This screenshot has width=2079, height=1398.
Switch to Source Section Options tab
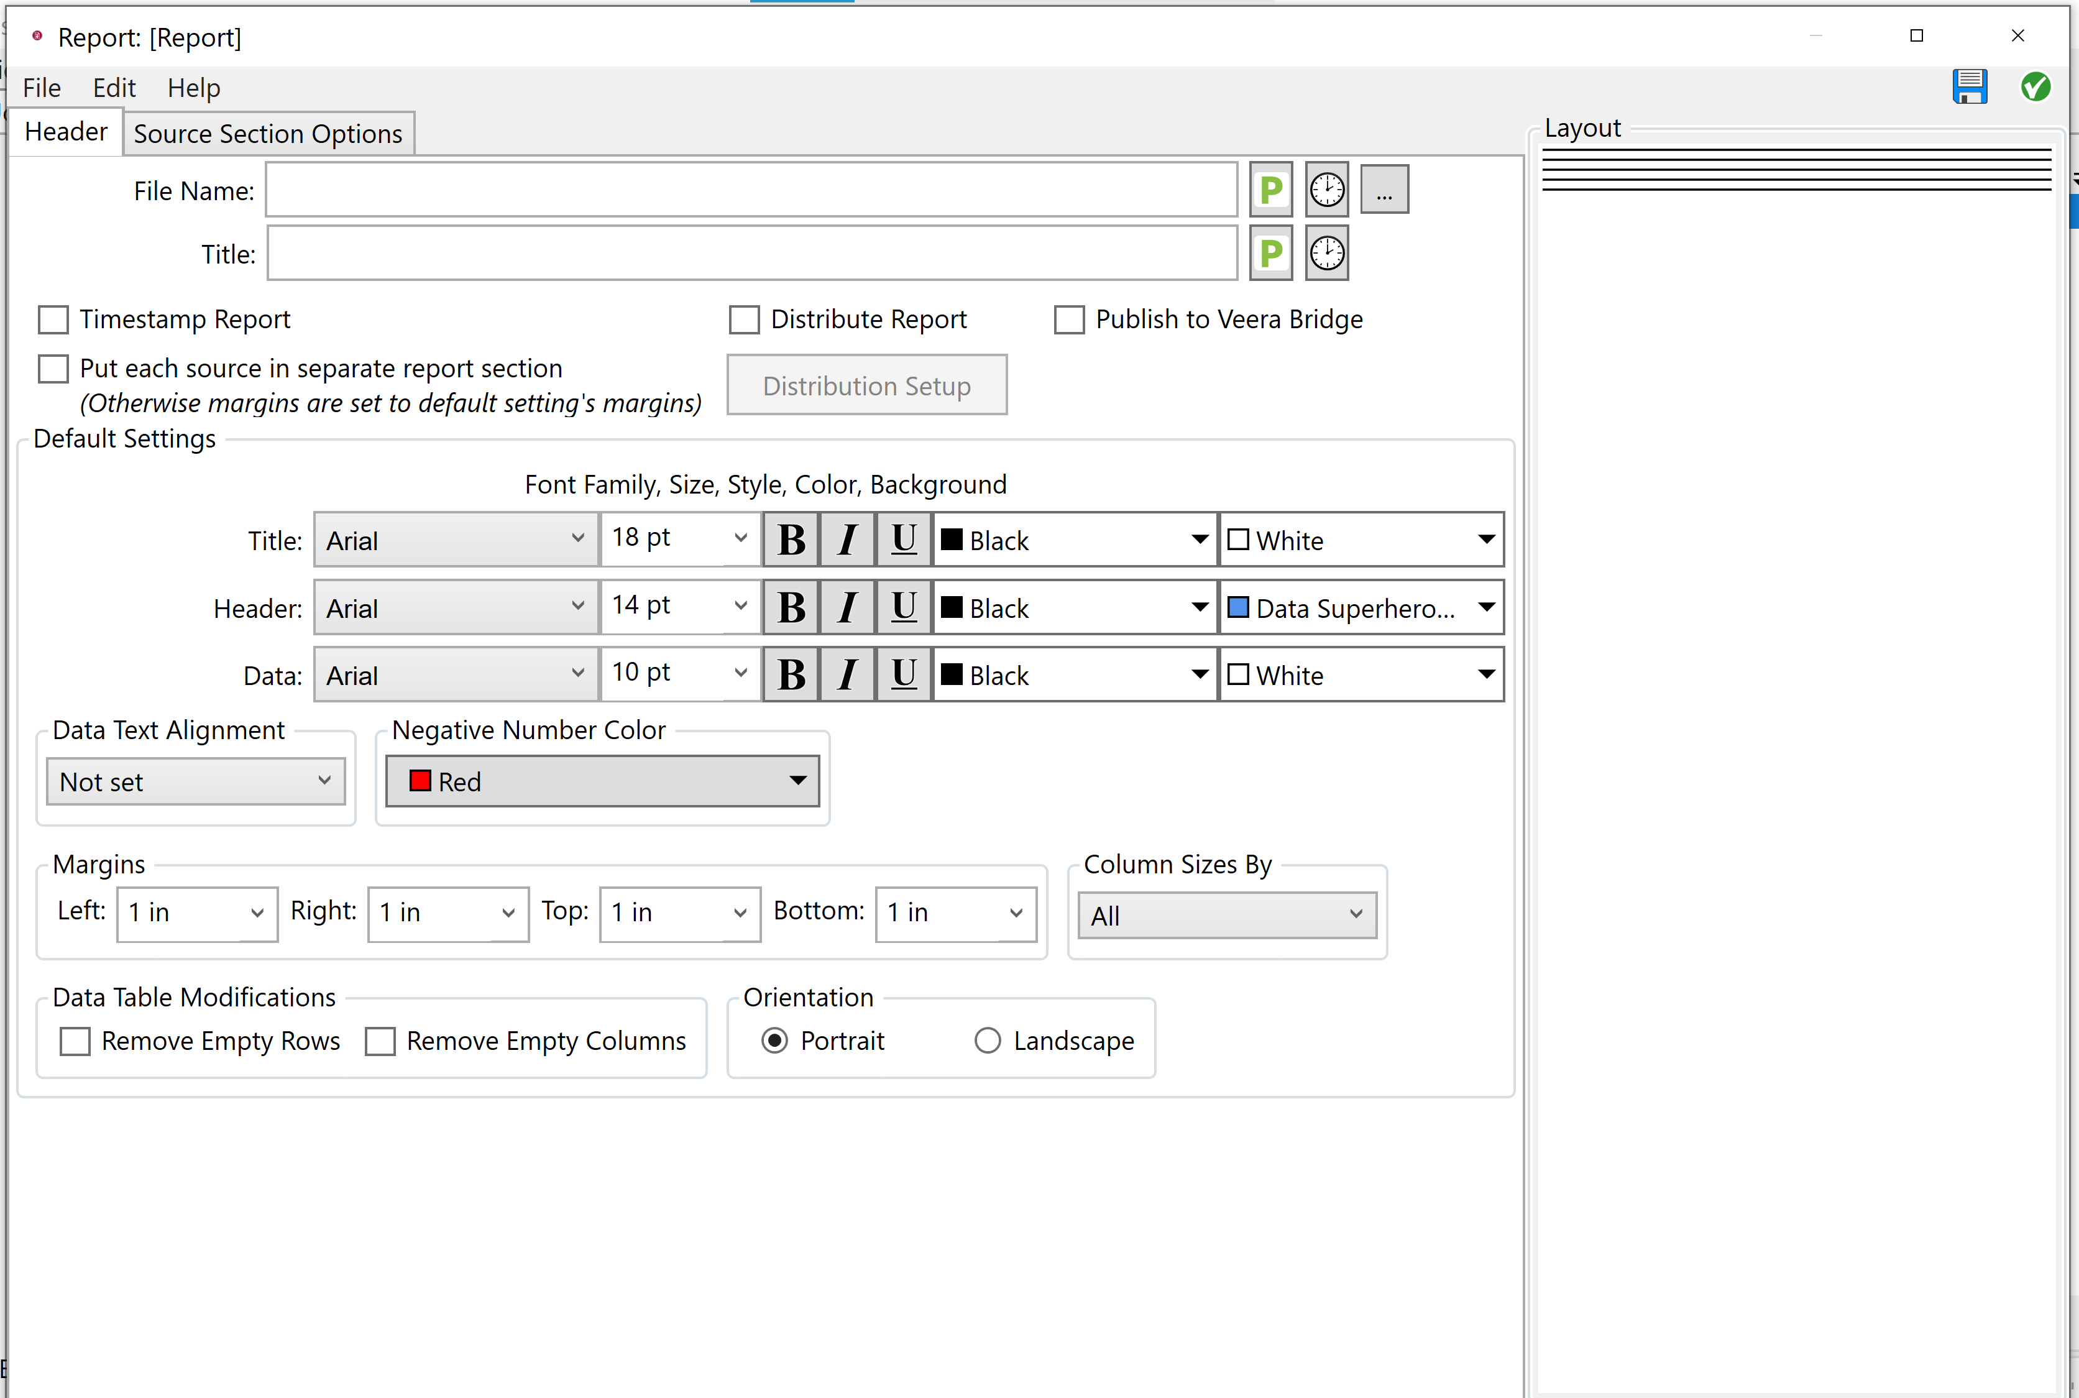point(268,134)
